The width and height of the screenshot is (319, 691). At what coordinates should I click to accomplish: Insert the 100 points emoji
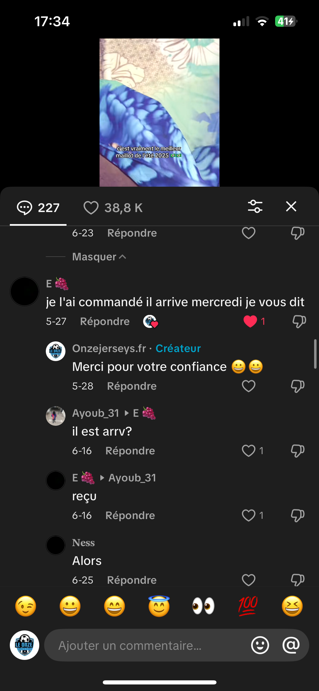248,606
